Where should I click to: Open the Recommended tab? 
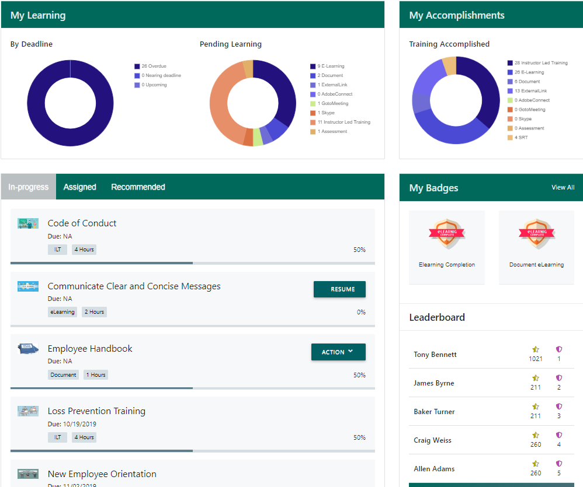(x=138, y=187)
